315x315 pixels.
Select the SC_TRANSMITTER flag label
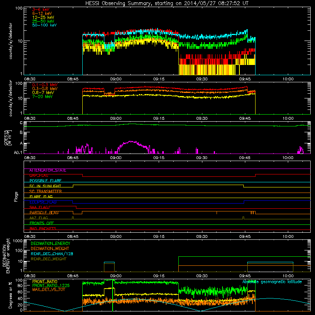pos(46,191)
